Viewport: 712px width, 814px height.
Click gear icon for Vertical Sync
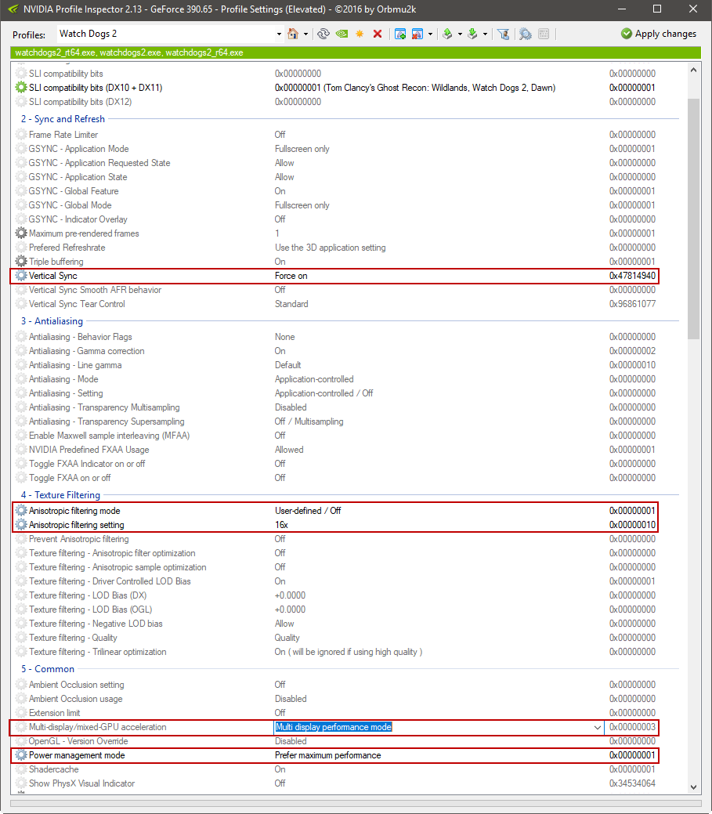[x=21, y=276]
